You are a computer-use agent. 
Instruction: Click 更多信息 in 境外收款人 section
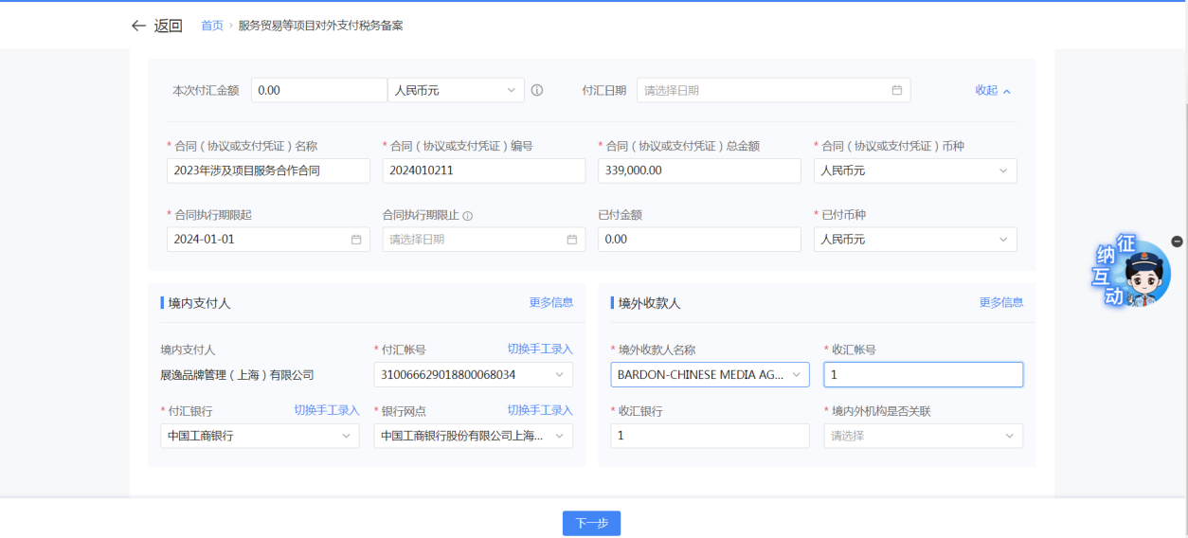point(1000,303)
